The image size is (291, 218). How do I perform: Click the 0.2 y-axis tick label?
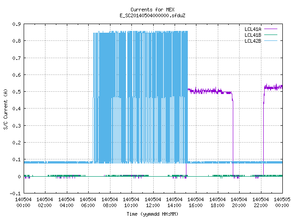[x=16, y=143]
